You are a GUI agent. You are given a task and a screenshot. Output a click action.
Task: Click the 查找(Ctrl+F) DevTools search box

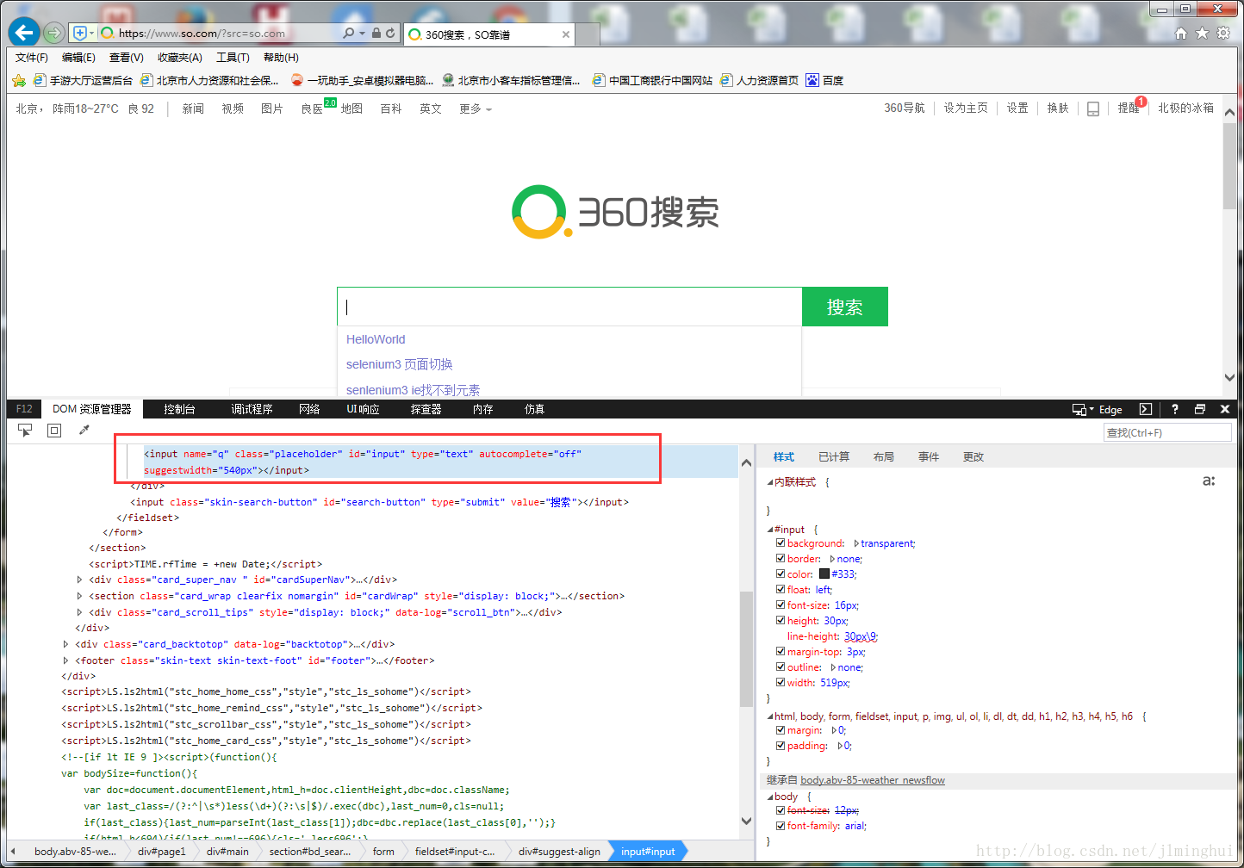pos(1167,432)
